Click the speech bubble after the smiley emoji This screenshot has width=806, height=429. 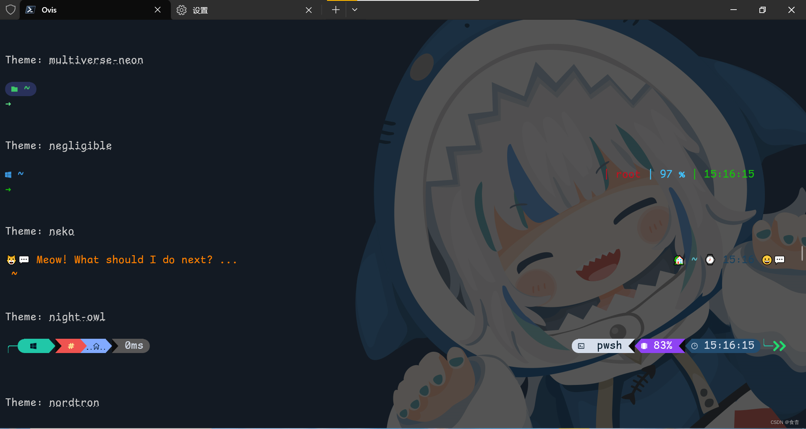click(x=780, y=260)
